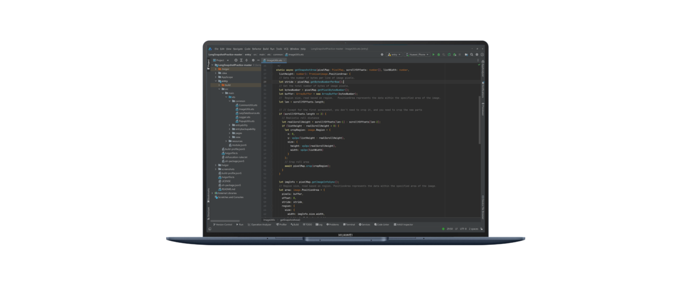692x295 pixels.
Task: Expand the entryability folder
Action: tap(230, 125)
